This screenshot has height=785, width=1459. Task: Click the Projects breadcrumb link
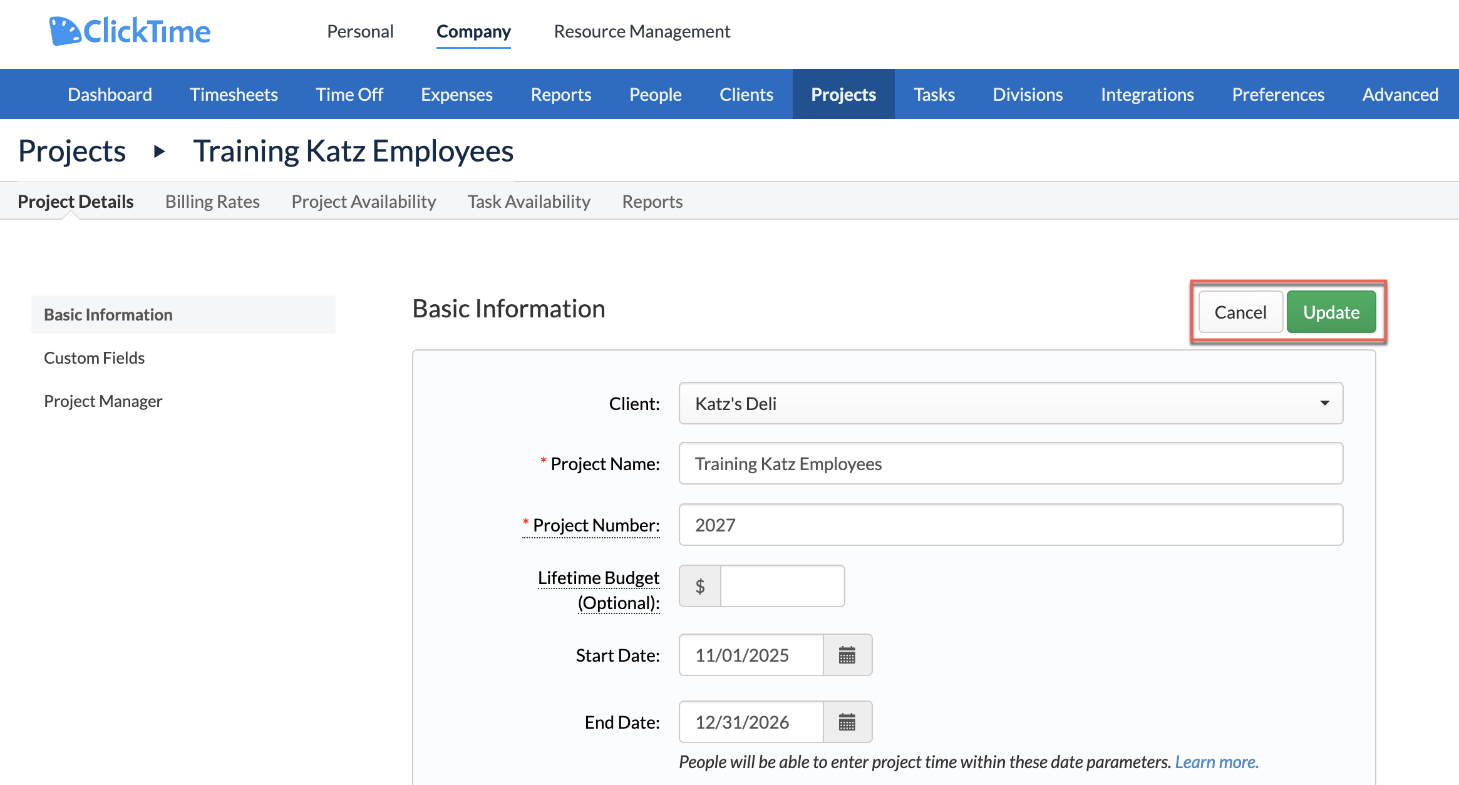point(72,151)
